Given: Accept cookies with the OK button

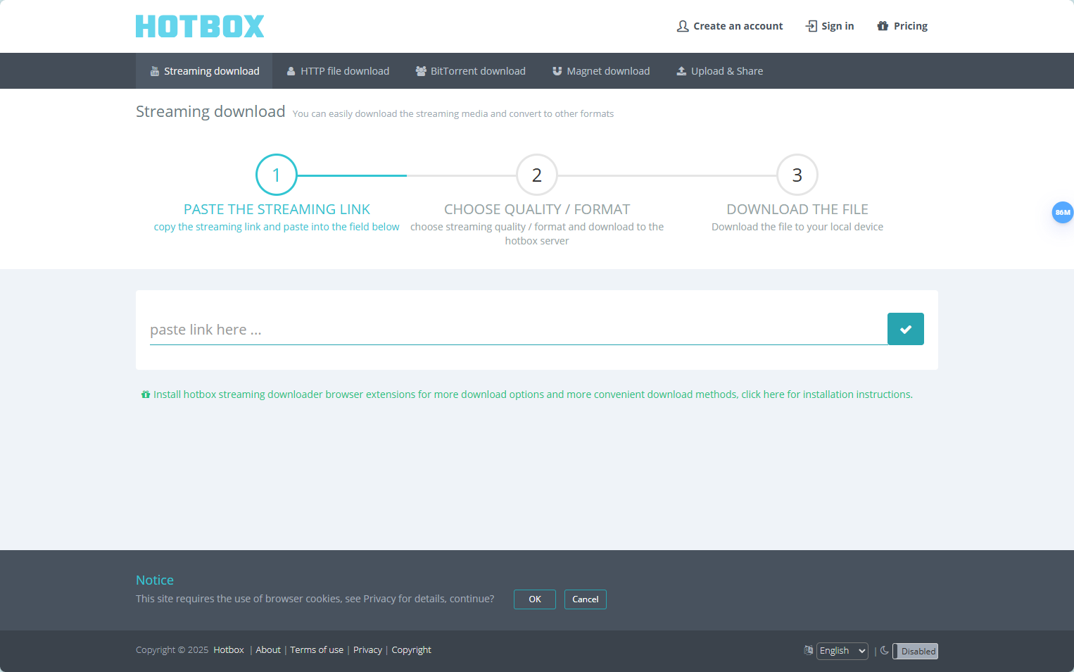Looking at the screenshot, I should [x=535, y=599].
